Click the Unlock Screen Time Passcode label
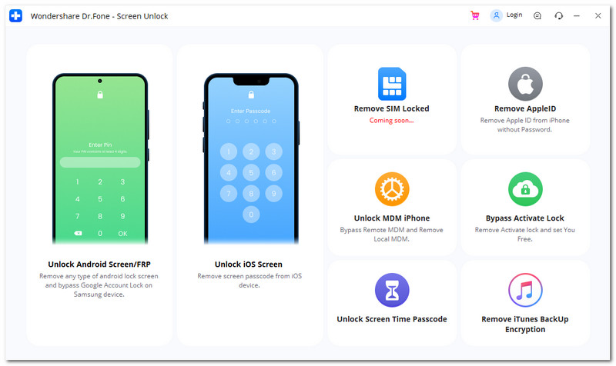The width and height of the screenshot is (616, 366). [x=392, y=319]
